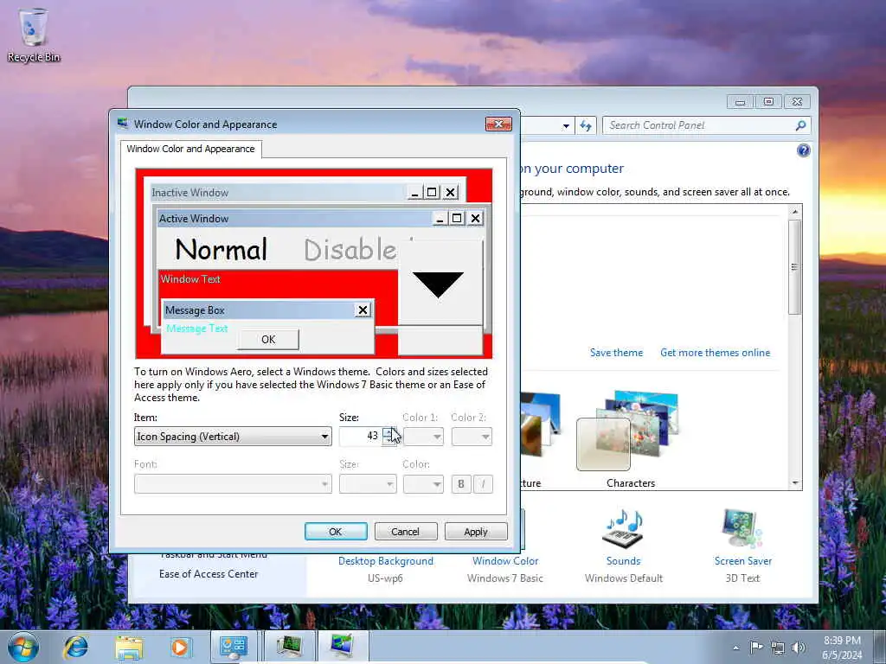This screenshot has width=886, height=664.
Task: Select the Control Panel taskbar button
Action: coord(234,647)
